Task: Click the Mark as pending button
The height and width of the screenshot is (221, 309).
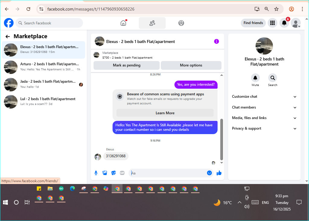Action: tap(126, 65)
